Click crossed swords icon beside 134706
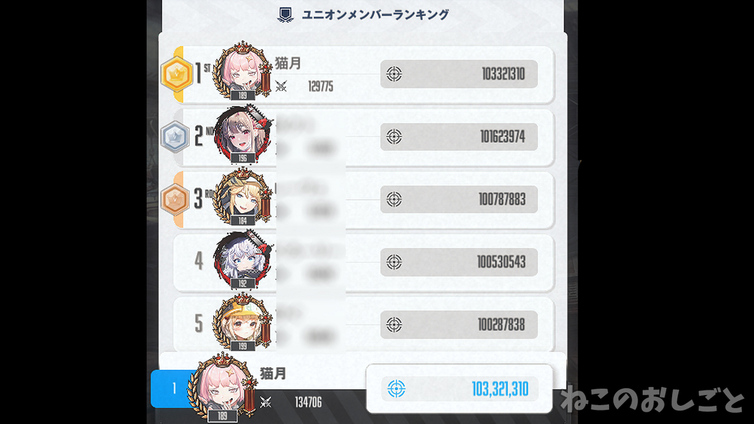 pyautogui.click(x=266, y=402)
